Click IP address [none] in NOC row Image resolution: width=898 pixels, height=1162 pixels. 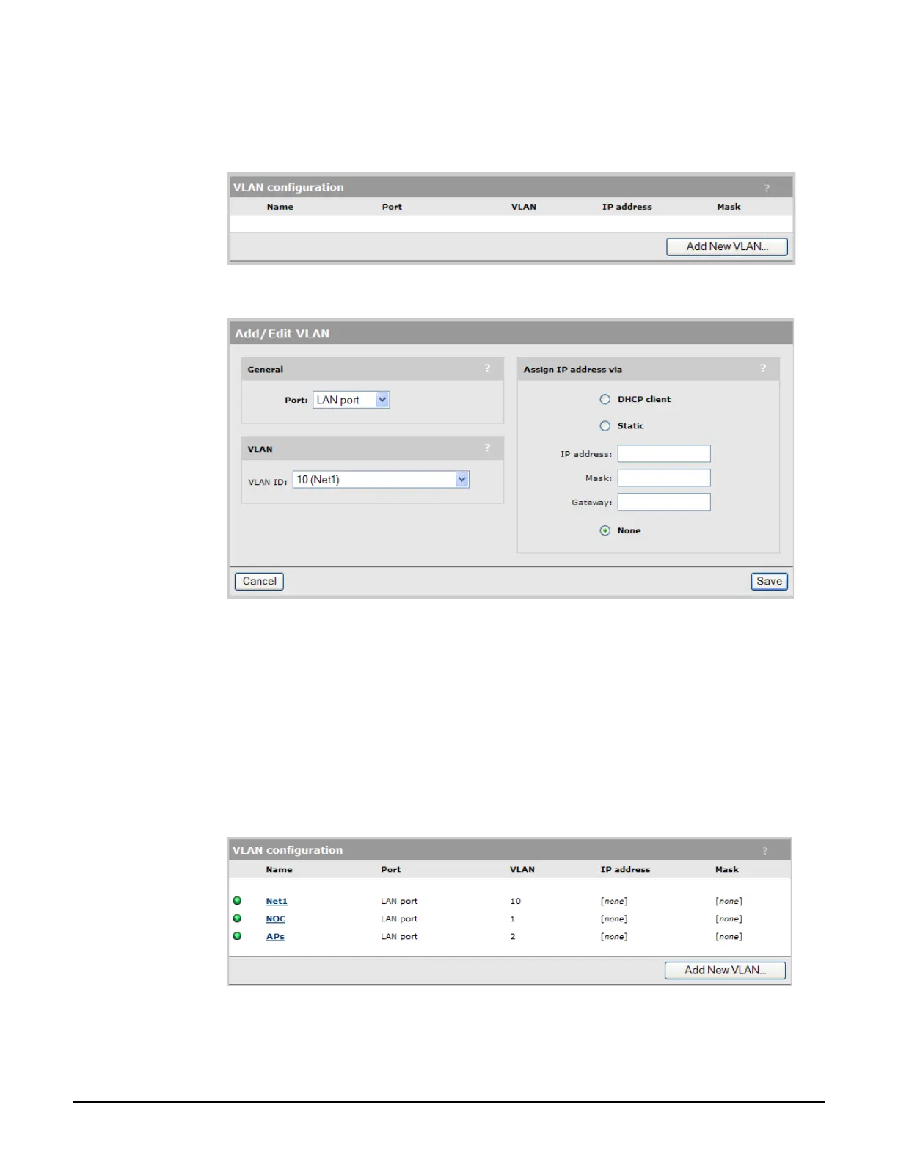click(x=614, y=918)
